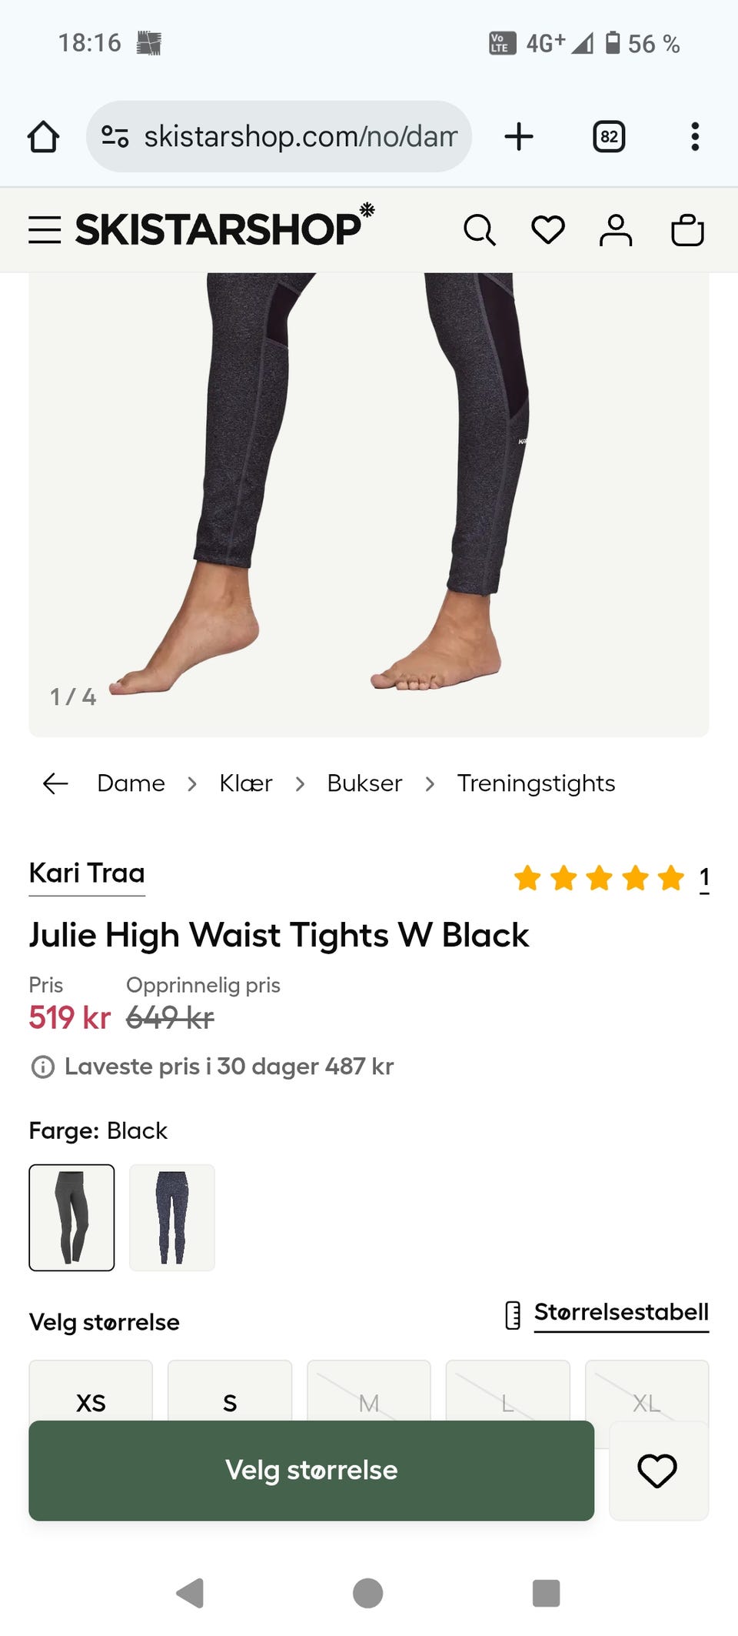Tap the address bar URL field
This screenshot has height=1636, width=738.
[300, 137]
